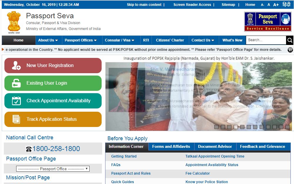Image resolution: width=294 pixels, height=184 pixels.
Task: Click the telephone icon beside 1800-258-1800
Action: coord(29,149)
